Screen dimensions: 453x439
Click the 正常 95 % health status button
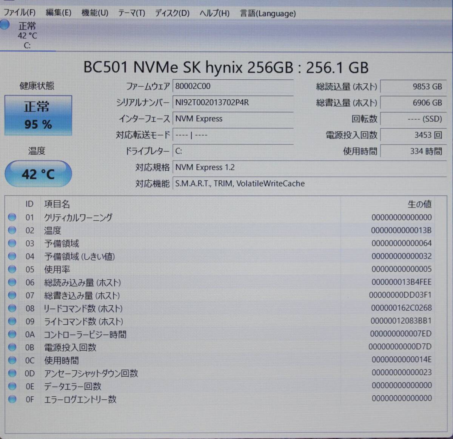click(38, 116)
